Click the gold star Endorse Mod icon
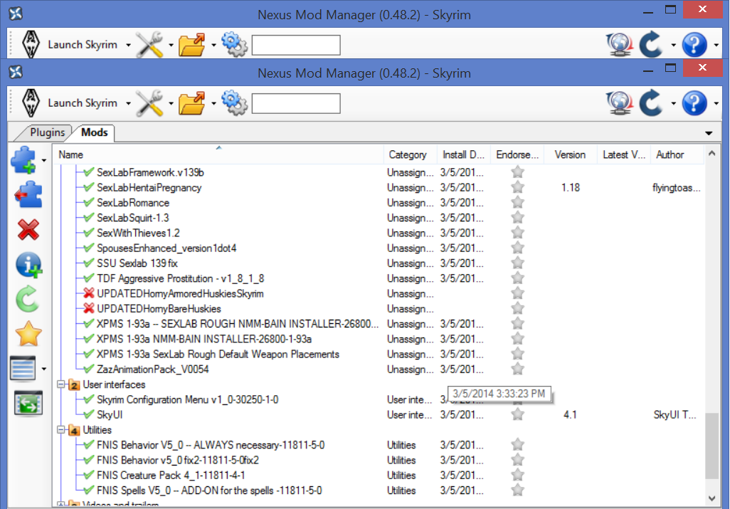This screenshot has height=509, width=730. [28, 334]
